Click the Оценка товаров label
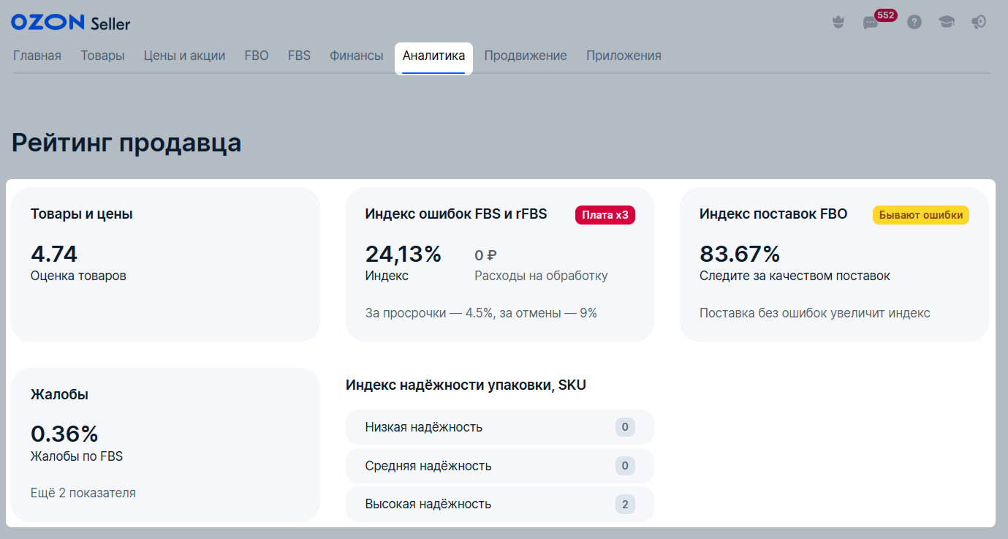This screenshot has height=539, width=1008. (78, 276)
